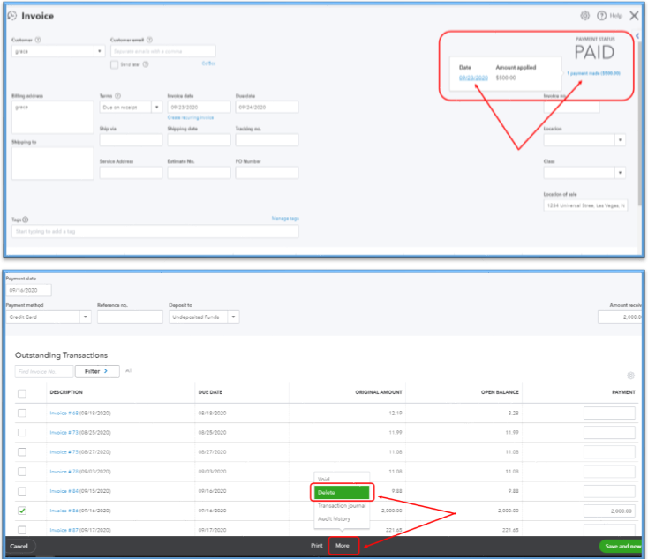The image size is (648, 559).
Task: Check the box for Invoice # 84
Action: pyautogui.click(x=22, y=491)
